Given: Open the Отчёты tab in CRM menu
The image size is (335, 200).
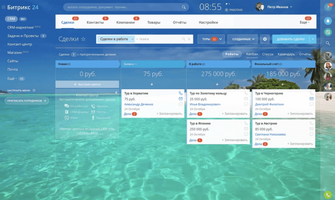Looking at the screenshot, I should tap(180, 22).
